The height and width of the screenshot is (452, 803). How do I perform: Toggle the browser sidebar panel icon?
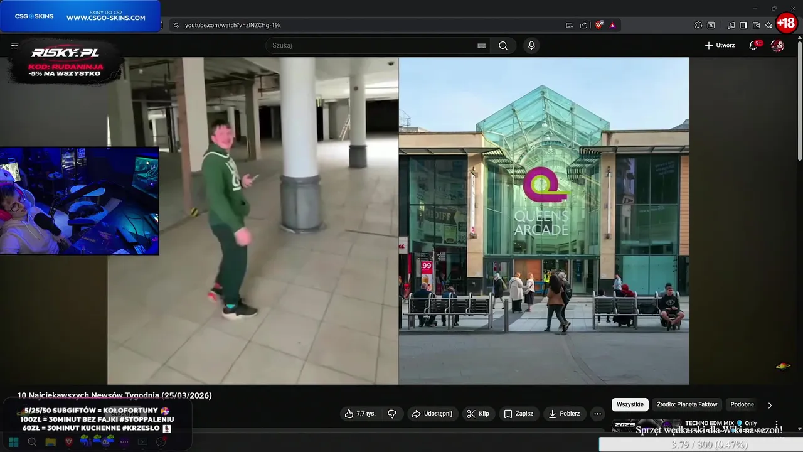(743, 25)
